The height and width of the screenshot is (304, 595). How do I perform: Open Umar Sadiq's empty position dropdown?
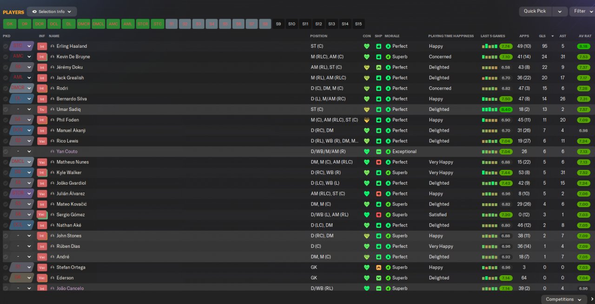coord(22,110)
